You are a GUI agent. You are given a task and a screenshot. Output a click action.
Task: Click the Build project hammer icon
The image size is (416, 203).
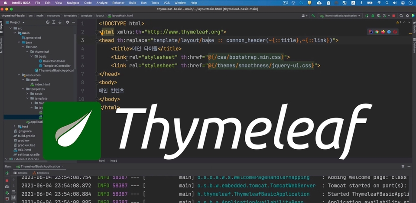coord(313,16)
